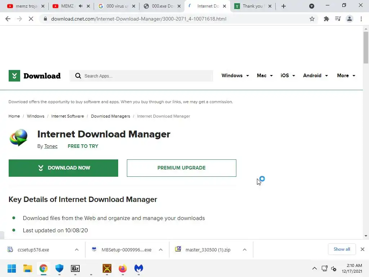This screenshot has width=369, height=277.
Task: Open options for MBSetup download
Action: [161, 250]
